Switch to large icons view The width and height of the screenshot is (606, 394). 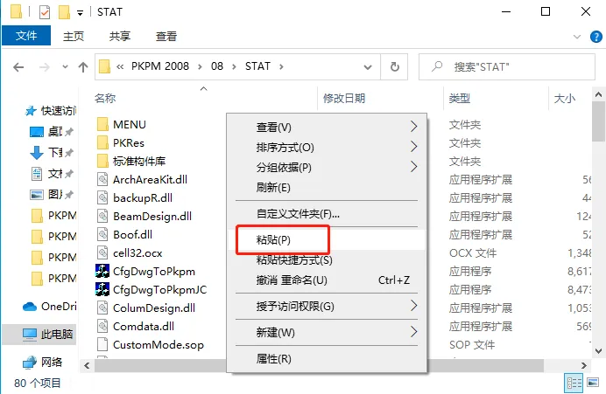[x=593, y=383]
